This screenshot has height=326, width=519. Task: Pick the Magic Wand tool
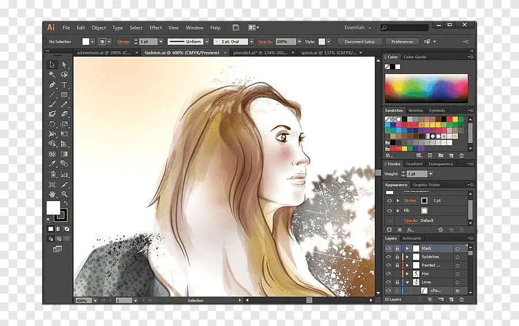(x=52, y=75)
